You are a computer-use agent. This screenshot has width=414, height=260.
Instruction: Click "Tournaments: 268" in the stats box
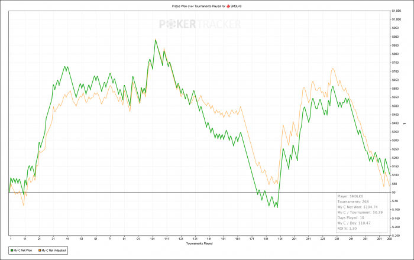[353, 201]
